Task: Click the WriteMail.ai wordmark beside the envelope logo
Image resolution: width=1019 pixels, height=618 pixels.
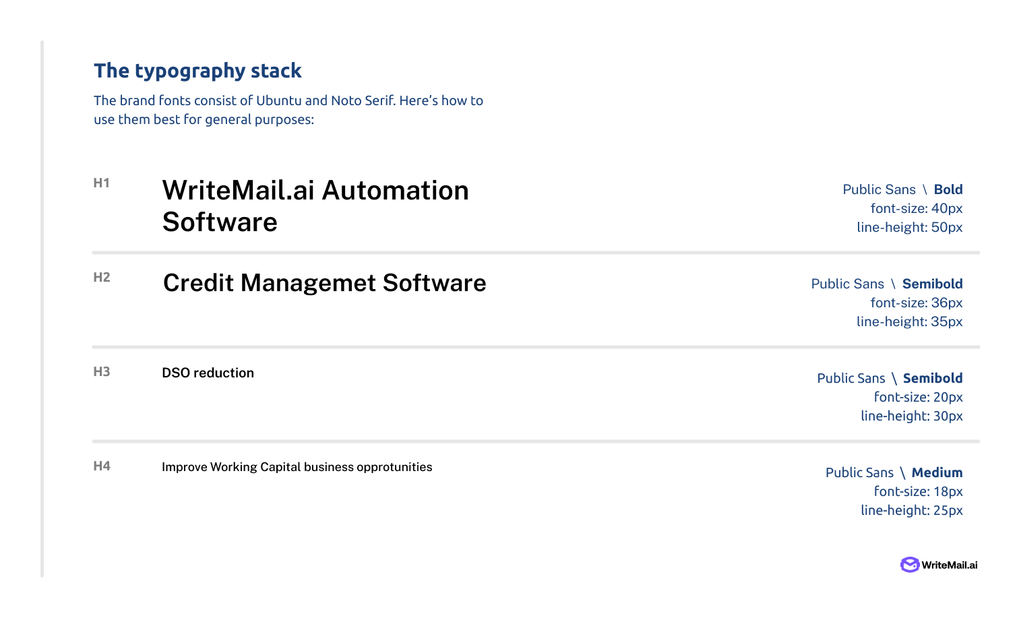Action: coord(950,565)
